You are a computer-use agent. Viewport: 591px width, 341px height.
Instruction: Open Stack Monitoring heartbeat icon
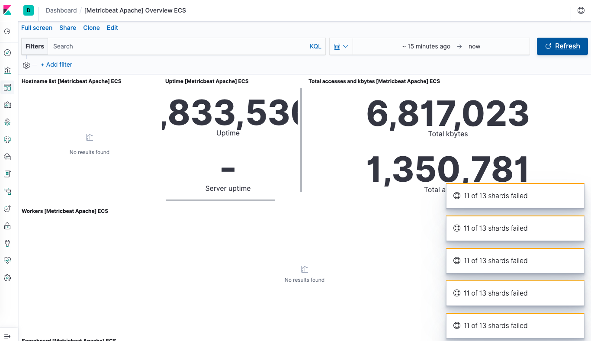[7, 261]
